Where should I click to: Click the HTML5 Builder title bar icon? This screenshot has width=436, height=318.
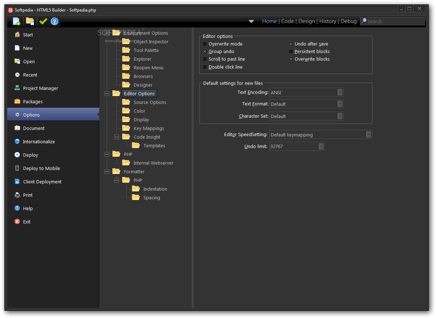pyautogui.click(x=10, y=10)
